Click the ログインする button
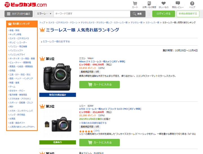Screen dimensions: 203x154 point(164,14)
